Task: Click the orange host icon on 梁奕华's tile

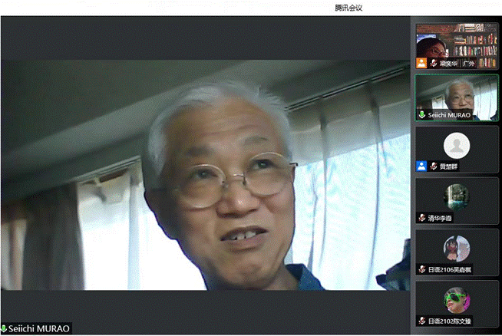Action: tap(421, 64)
